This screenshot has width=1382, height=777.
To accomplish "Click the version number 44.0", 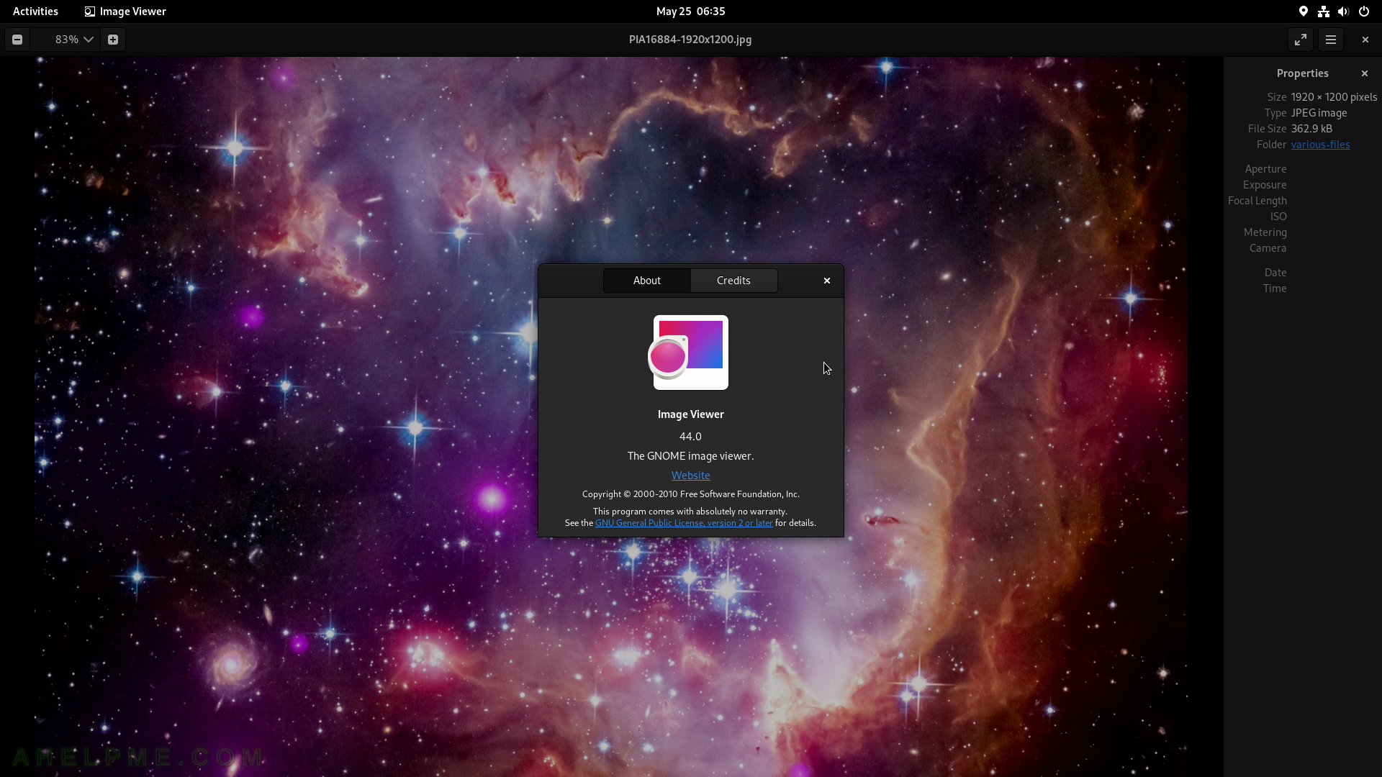I will point(690,437).
